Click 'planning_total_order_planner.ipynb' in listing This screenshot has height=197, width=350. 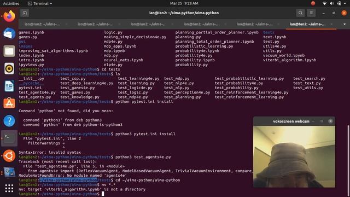pos(214,42)
